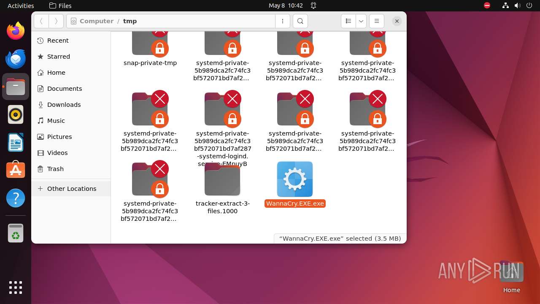Close the Files window
This screenshot has width=540, height=304.
tap(397, 21)
